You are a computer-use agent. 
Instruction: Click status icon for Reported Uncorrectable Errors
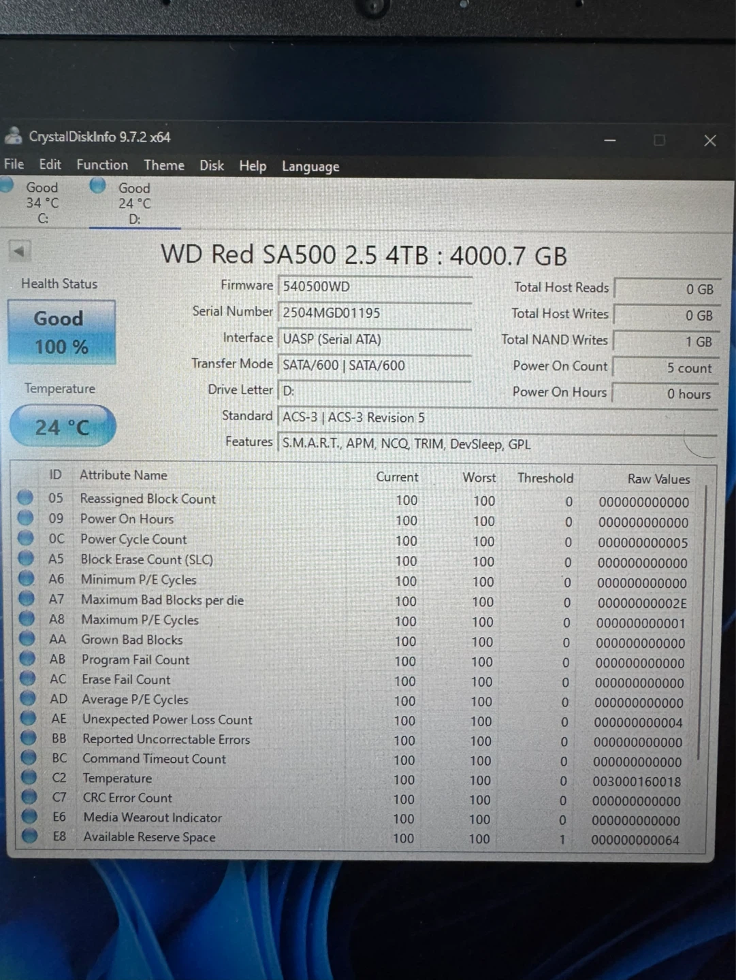pyautogui.click(x=29, y=738)
